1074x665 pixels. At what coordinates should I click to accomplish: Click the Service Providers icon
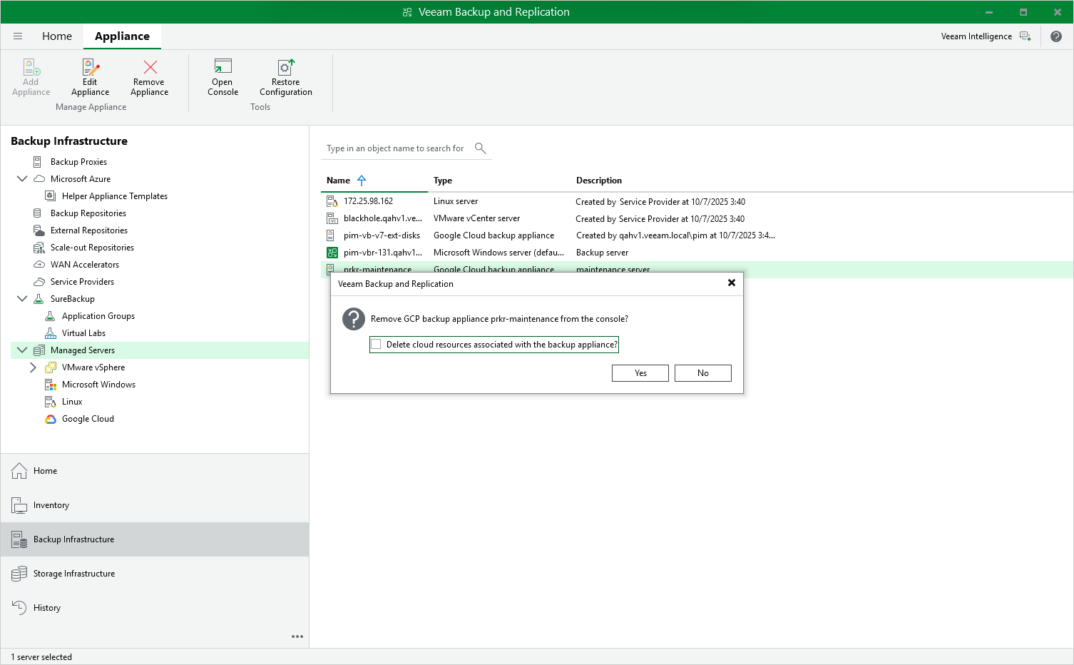tap(39, 282)
